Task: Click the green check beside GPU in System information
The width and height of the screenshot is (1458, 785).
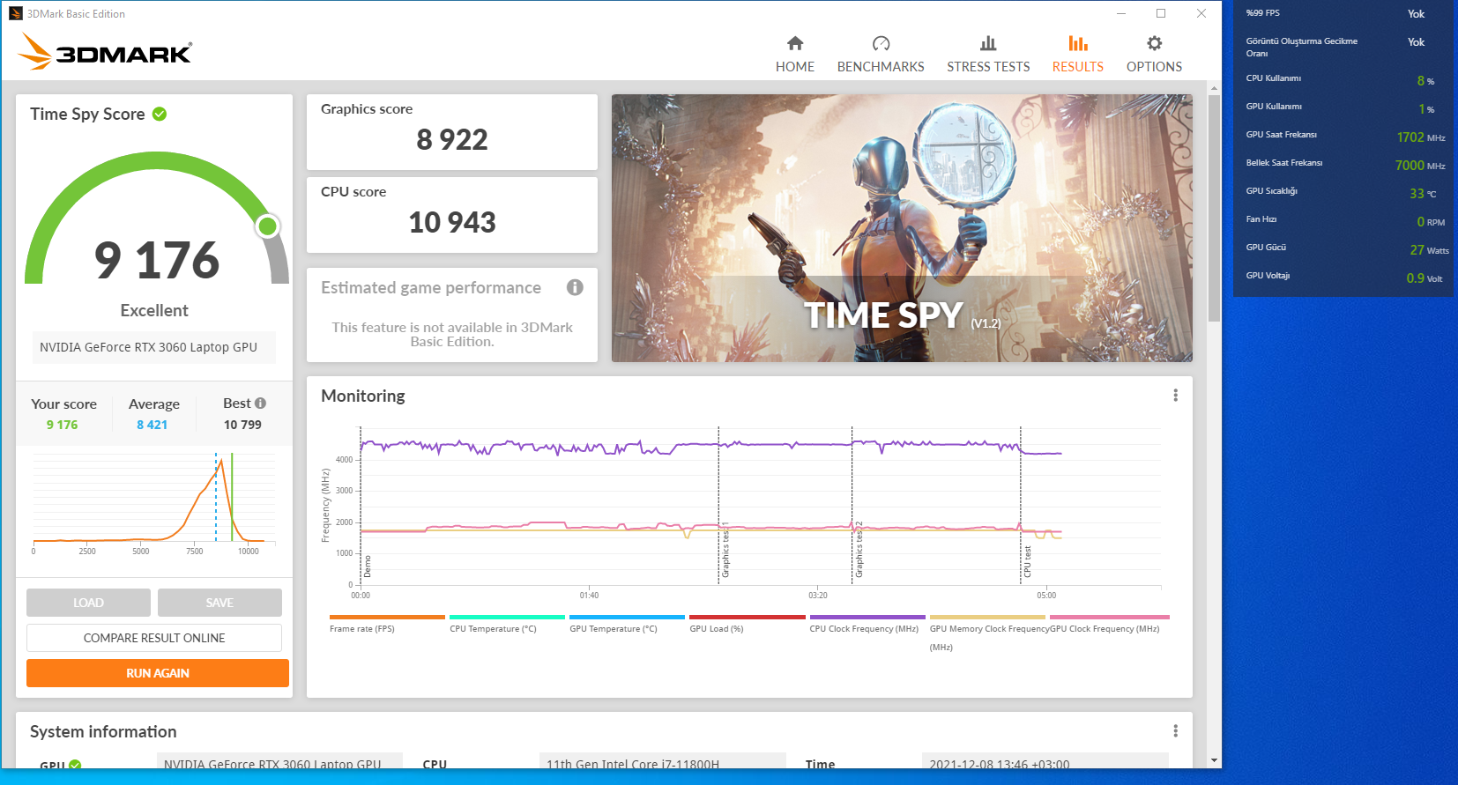Action: tap(75, 765)
